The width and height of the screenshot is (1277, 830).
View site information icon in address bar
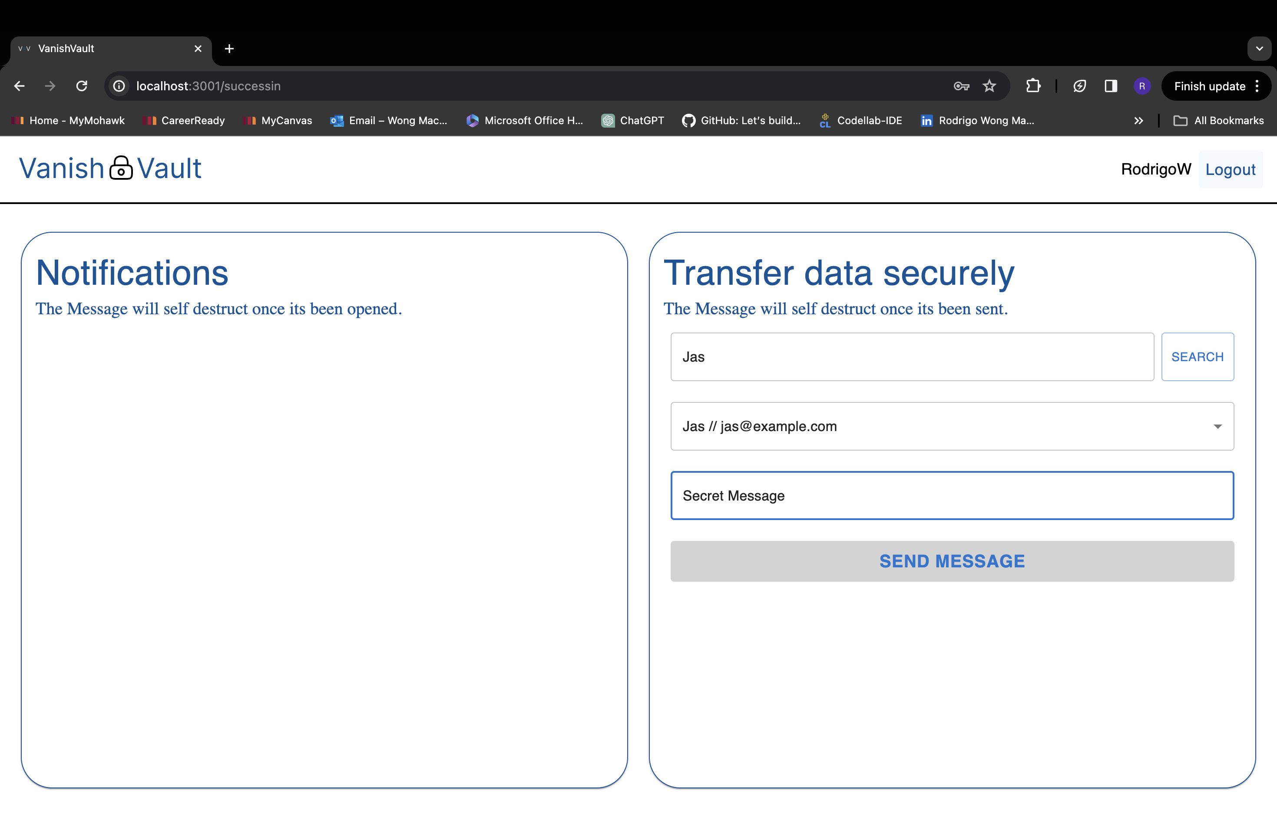click(x=119, y=86)
